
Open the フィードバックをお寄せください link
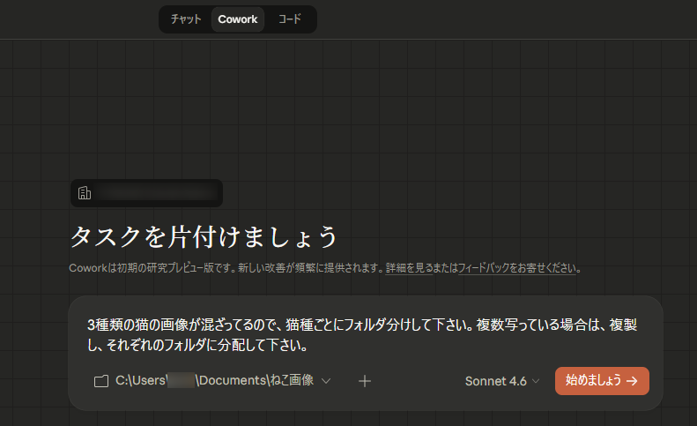coord(517,268)
